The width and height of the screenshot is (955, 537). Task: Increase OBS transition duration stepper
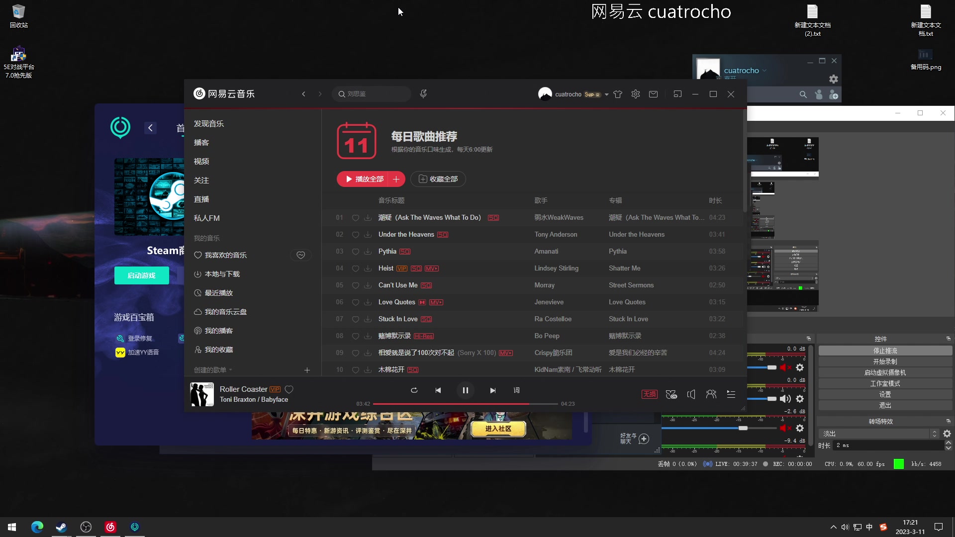948,443
